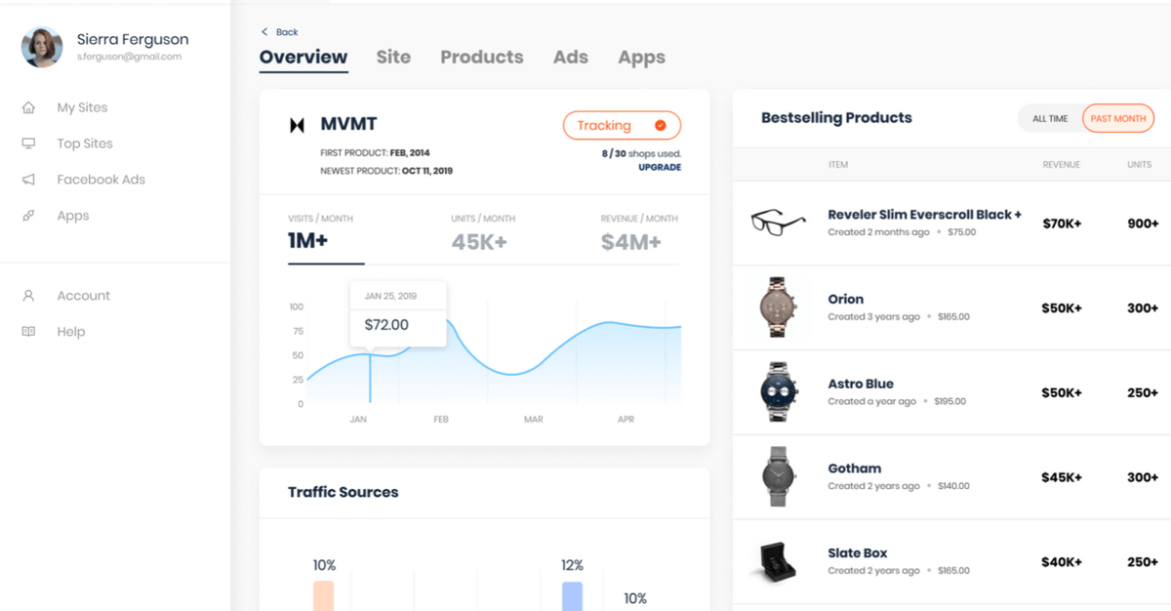Click the vertical marker line on the chart

(x=370, y=378)
